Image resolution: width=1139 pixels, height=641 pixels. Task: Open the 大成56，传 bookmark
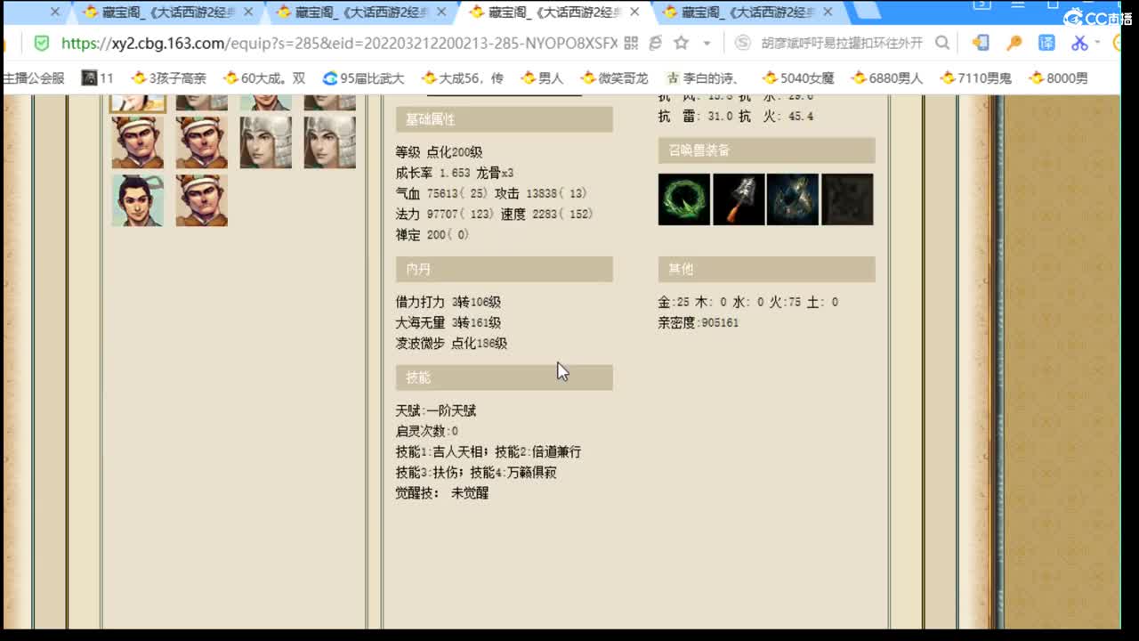click(x=463, y=77)
